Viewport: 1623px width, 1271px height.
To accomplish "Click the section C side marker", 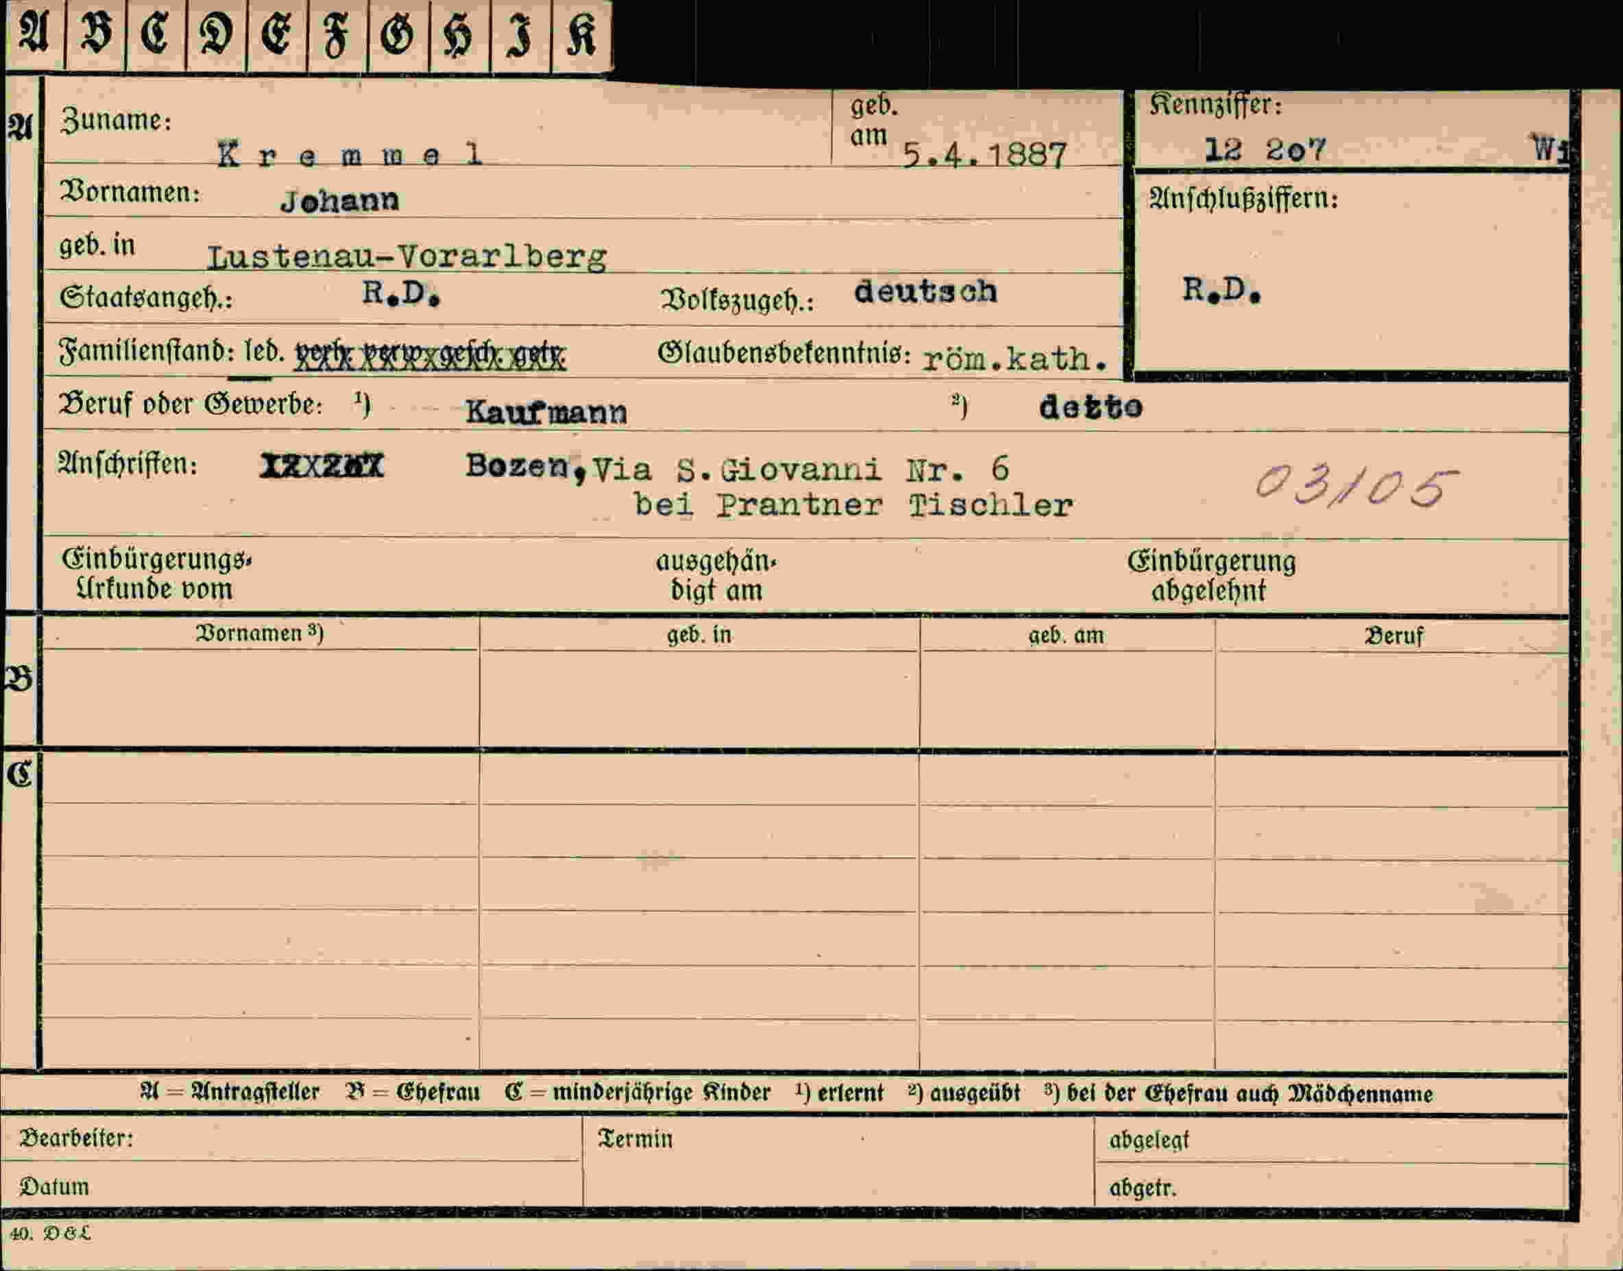I will pos(19,775).
